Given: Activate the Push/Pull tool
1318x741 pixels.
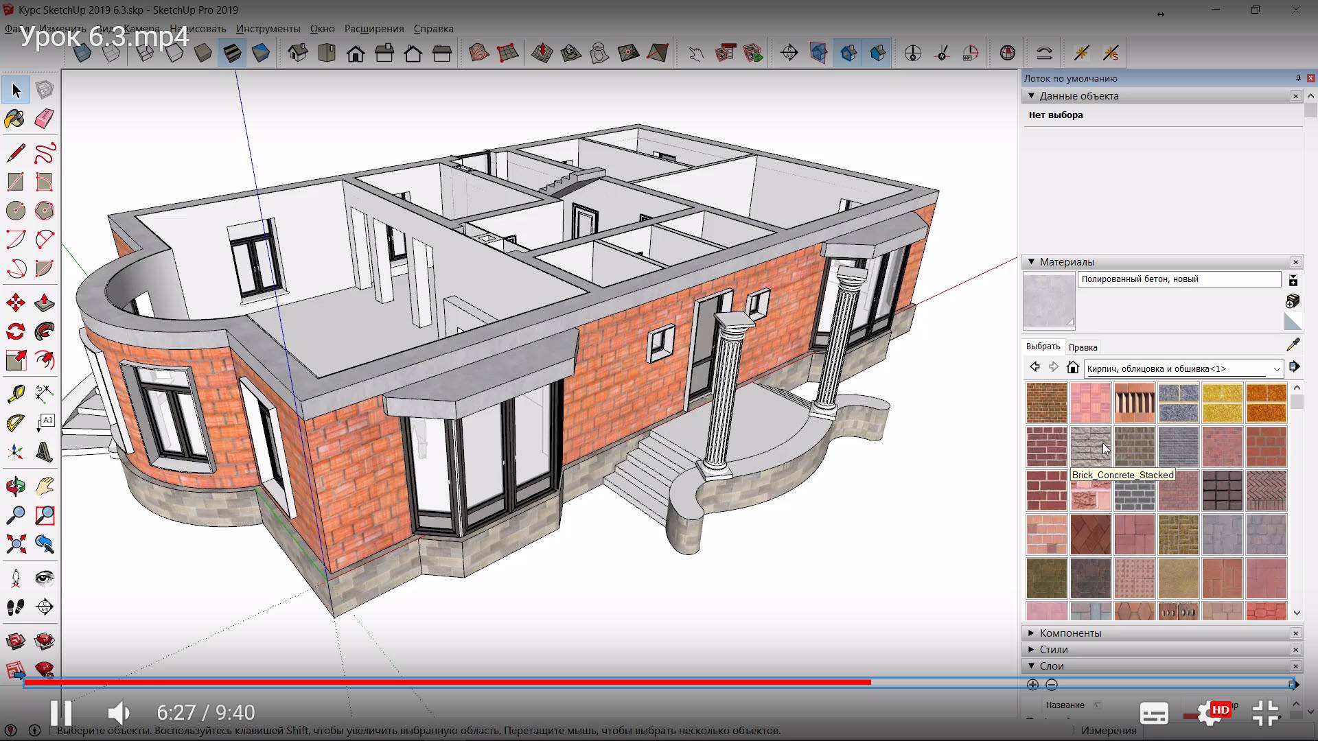Looking at the screenshot, I should [44, 303].
